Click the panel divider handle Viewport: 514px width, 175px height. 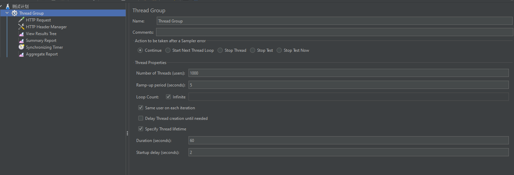[127, 133]
